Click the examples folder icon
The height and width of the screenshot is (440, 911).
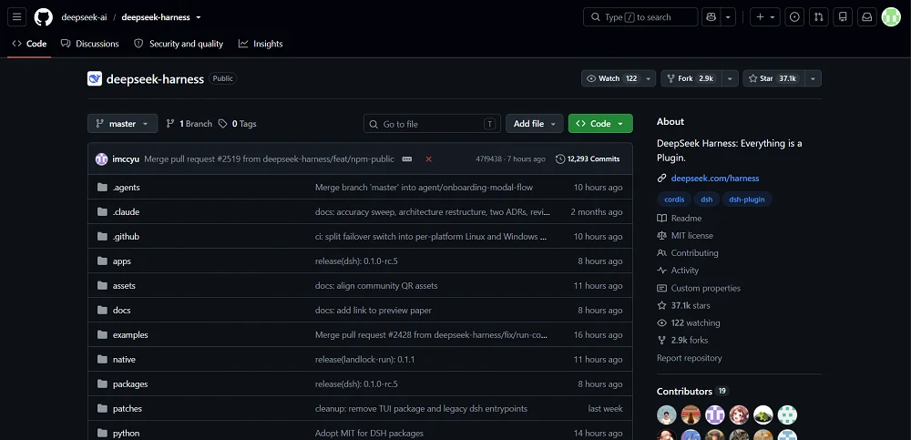click(x=102, y=335)
